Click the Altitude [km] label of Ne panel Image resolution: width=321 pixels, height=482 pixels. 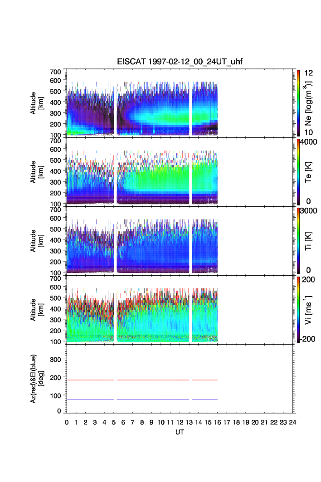click(37, 103)
